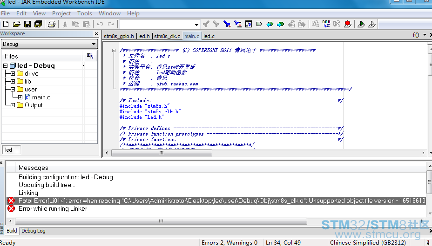Open the File menu
432x246 pixels.
(5, 13)
